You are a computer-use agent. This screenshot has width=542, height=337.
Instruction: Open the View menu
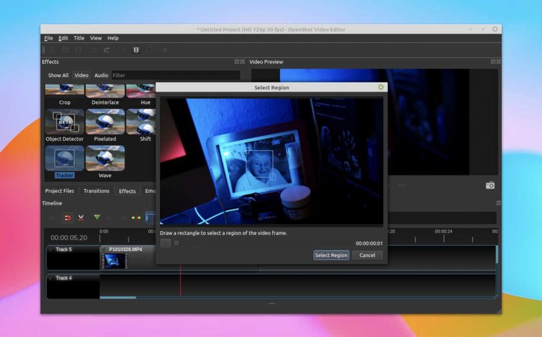[x=95, y=38]
